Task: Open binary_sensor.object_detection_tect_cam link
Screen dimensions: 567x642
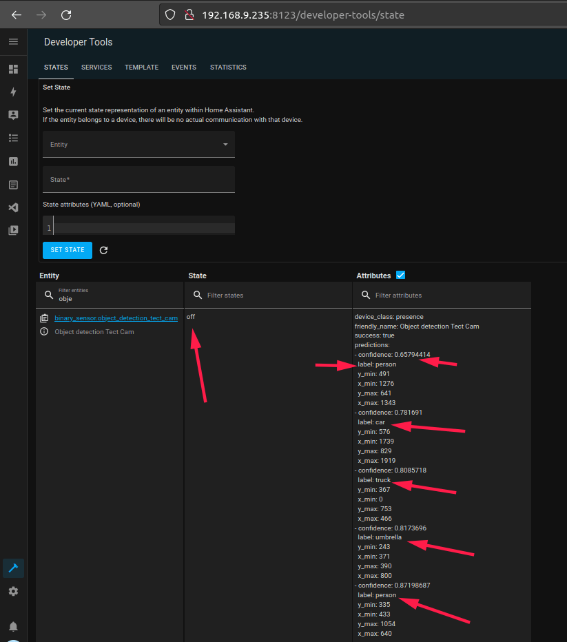Action: [116, 318]
